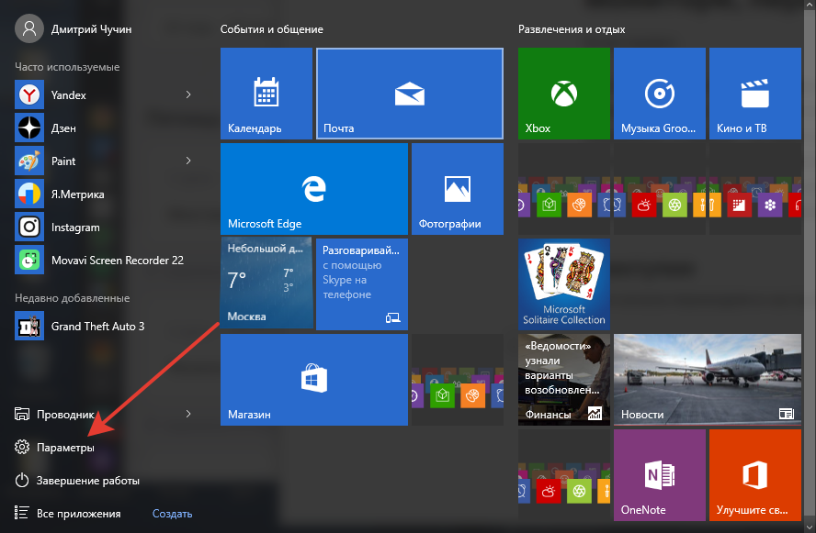Open the Финансы Ведомости tile
Image resolution: width=816 pixels, height=533 pixels.
(x=564, y=380)
